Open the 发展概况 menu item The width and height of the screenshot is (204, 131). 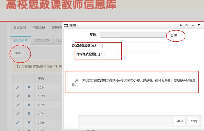20,27
